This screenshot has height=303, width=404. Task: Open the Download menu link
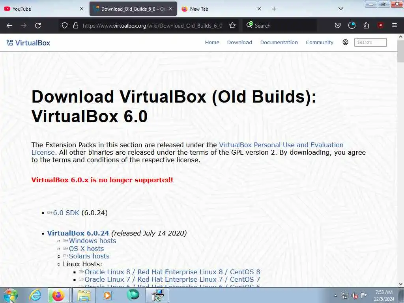(239, 43)
